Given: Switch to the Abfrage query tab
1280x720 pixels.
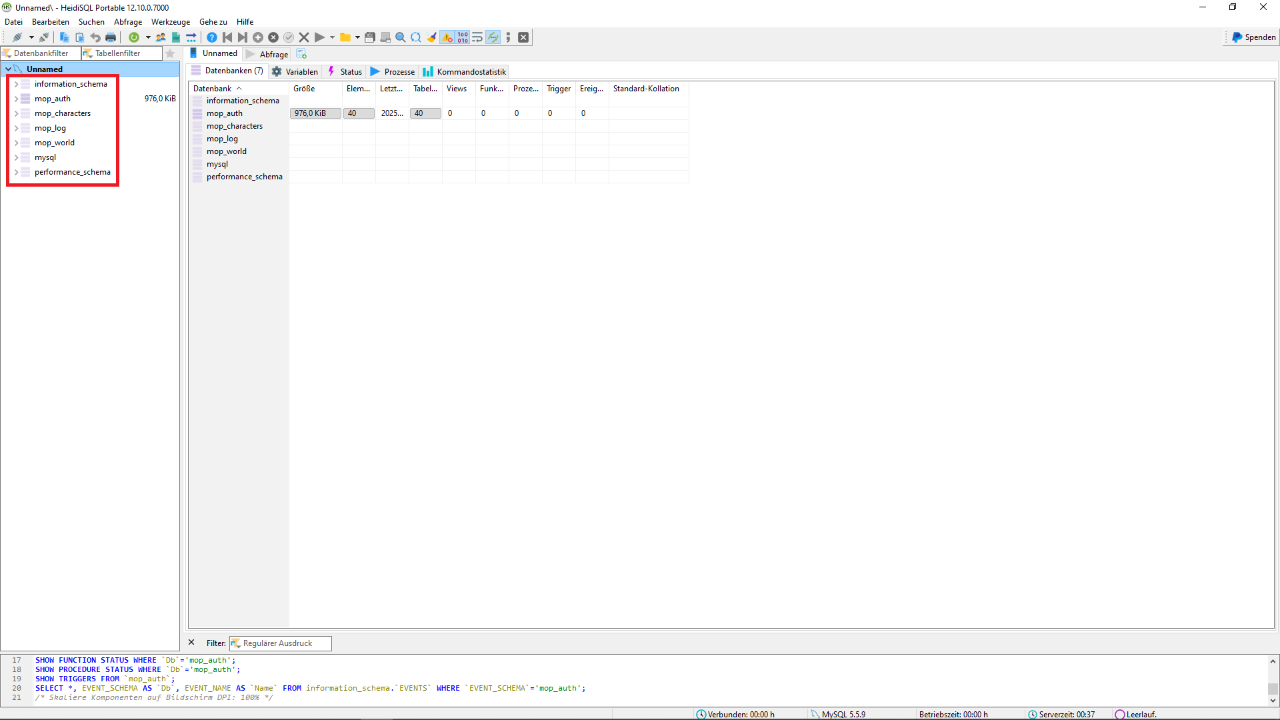Looking at the screenshot, I should tap(267, 54).
